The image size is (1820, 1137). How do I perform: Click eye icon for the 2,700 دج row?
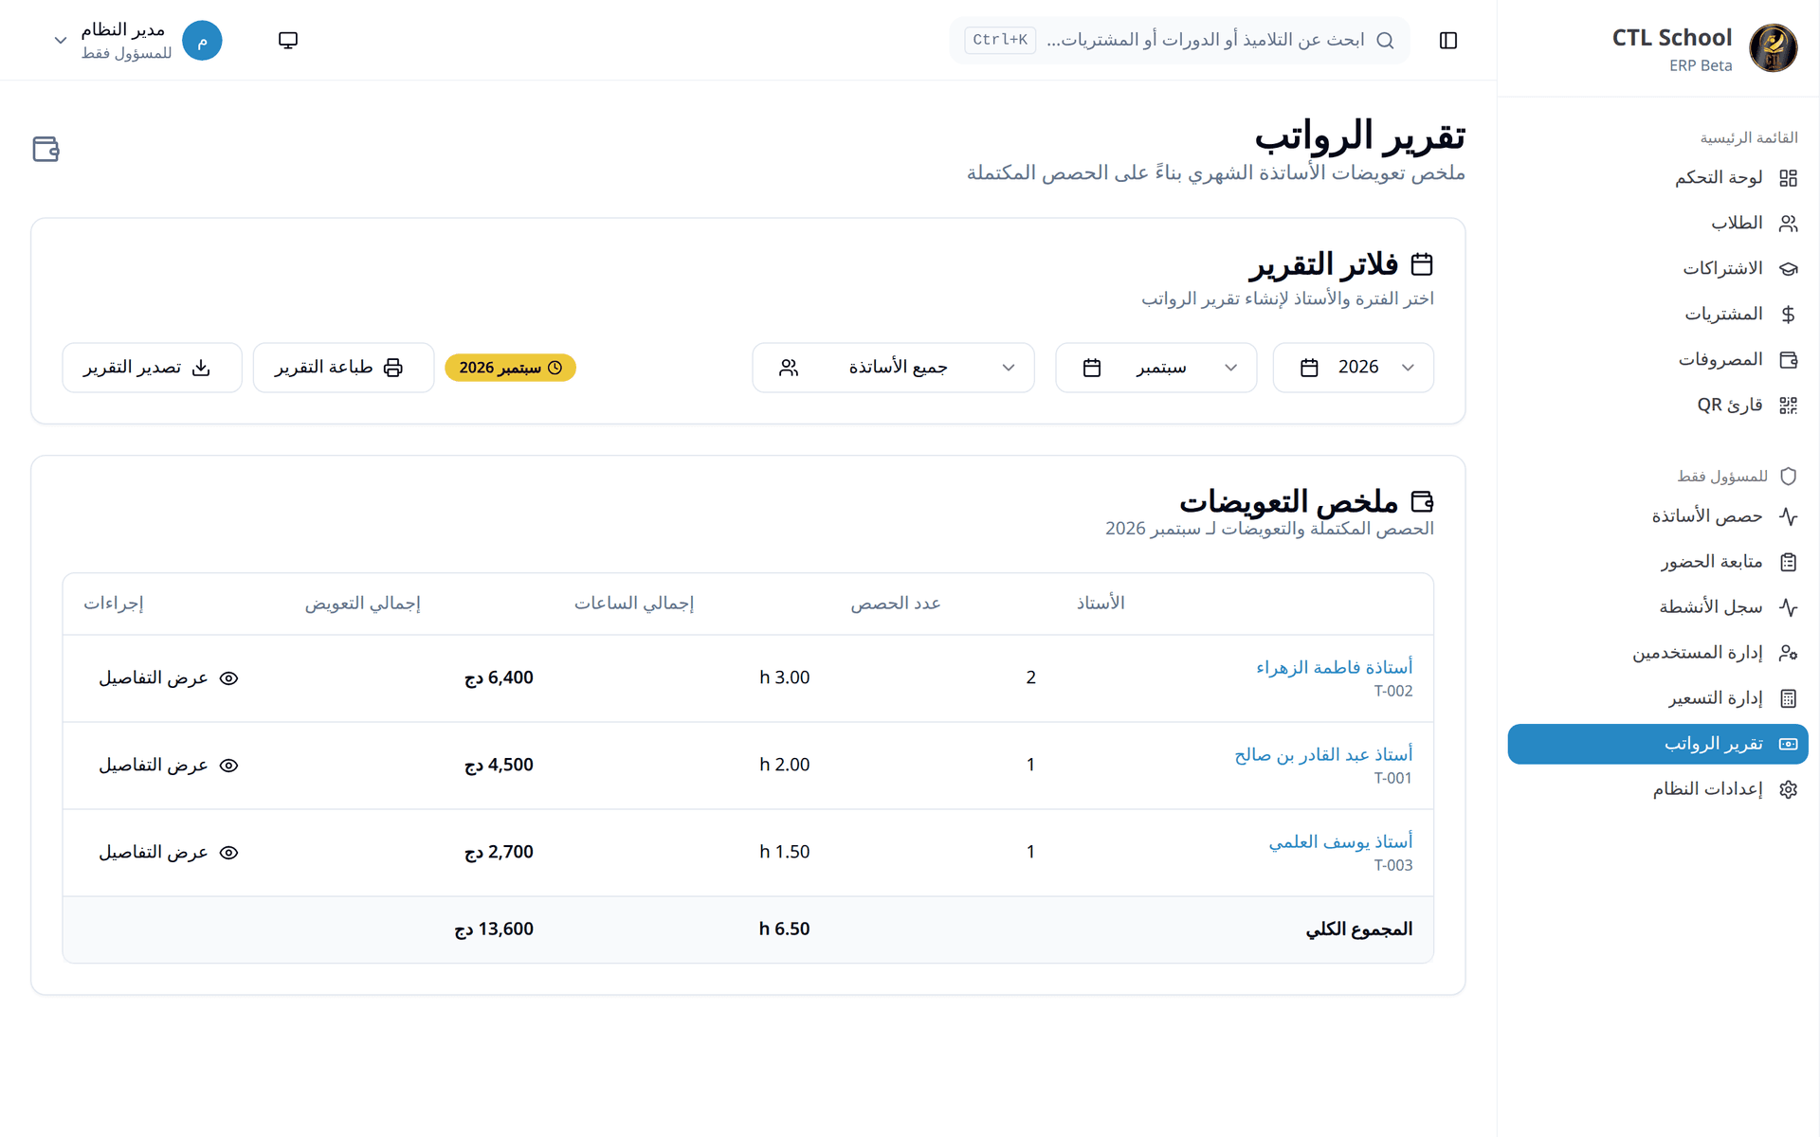228,853
